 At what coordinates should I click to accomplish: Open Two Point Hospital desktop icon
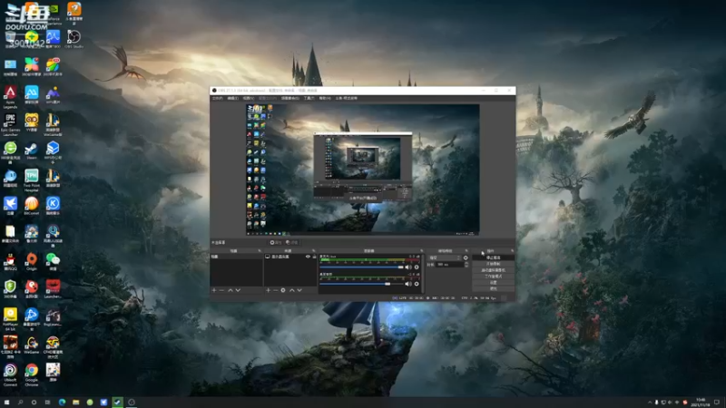[32, 180]
